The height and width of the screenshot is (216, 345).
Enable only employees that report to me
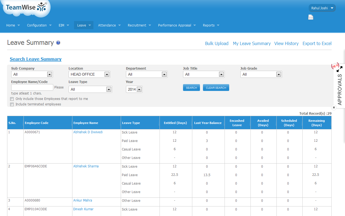pos(12,99)
